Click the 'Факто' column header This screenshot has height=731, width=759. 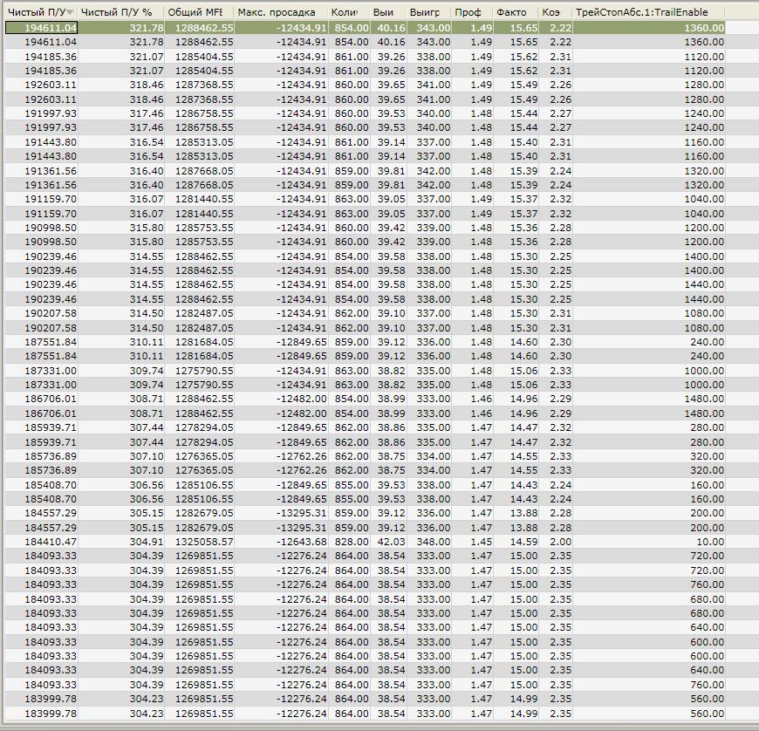516,12
